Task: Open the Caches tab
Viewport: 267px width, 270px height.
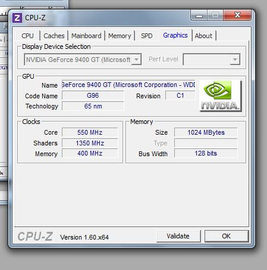Action: (x=54, y=36)
